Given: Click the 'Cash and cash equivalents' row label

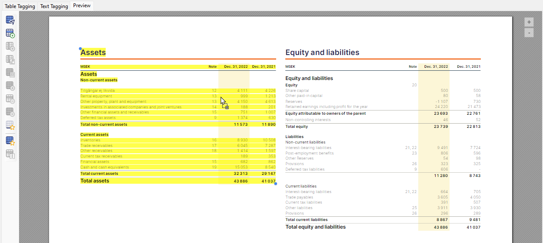Looking at the screenshot, I should (104, 167).
